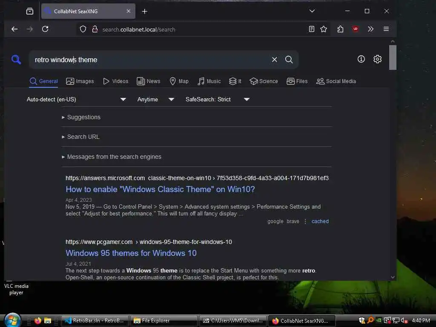Screen dimensions: 436x327
Task: Close the CollabNet SearXNG browser tab
Action: [129, 11]
